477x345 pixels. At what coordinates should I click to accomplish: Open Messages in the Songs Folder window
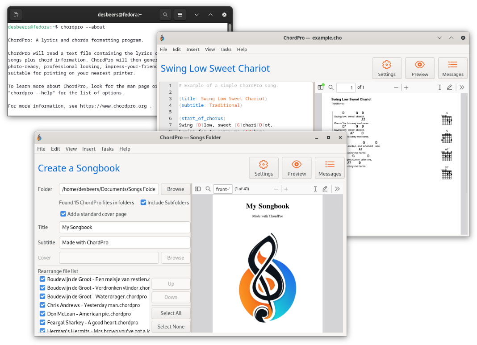[330, 168]
